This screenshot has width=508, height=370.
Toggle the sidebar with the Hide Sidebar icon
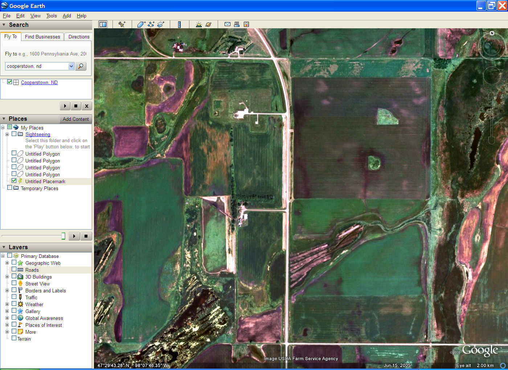[x=103, y=24]
